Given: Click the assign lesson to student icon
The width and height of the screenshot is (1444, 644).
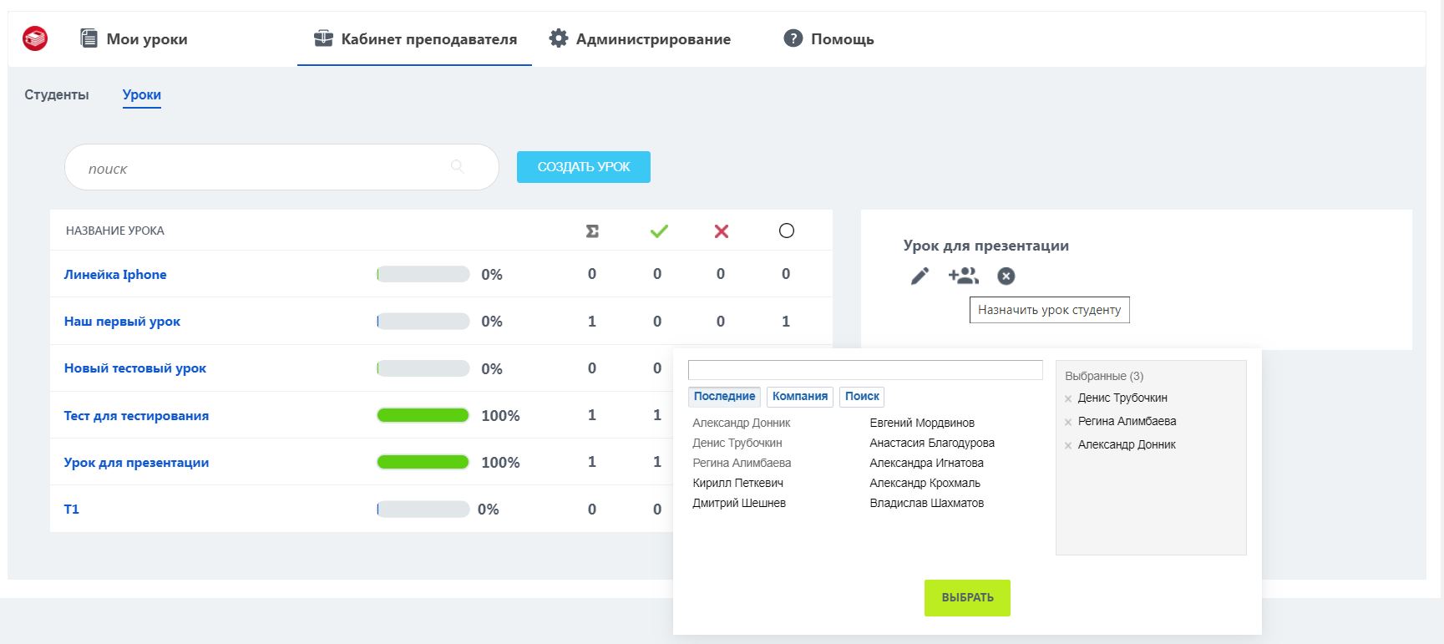Looking at the screenshot, I should point(963,275).
